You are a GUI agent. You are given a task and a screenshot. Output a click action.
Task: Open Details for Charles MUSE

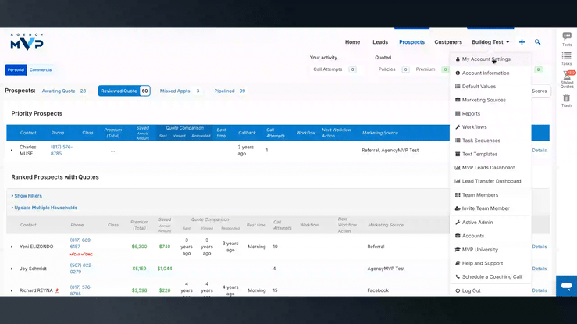[539, 151]
